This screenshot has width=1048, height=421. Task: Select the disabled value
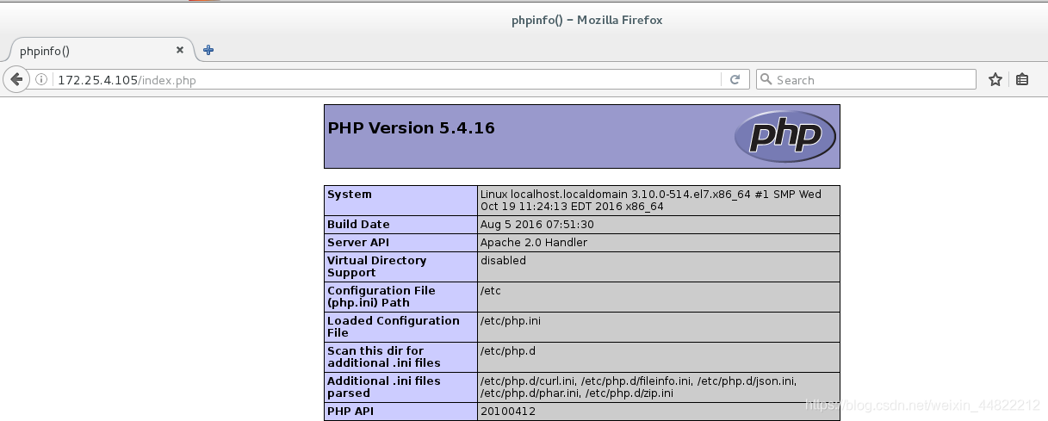503,260
